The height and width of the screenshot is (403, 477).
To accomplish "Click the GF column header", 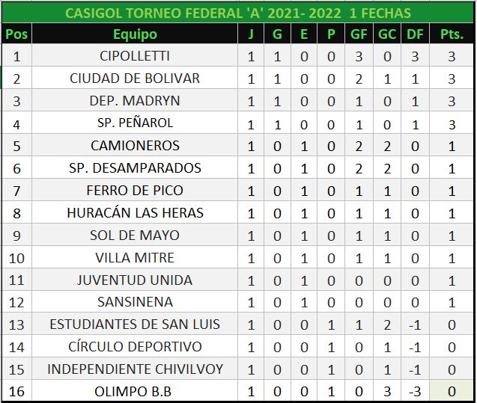I will coord(358,34).
